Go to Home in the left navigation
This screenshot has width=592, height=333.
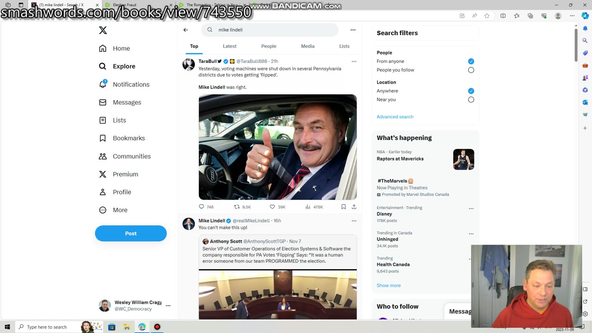coord(115,49)
